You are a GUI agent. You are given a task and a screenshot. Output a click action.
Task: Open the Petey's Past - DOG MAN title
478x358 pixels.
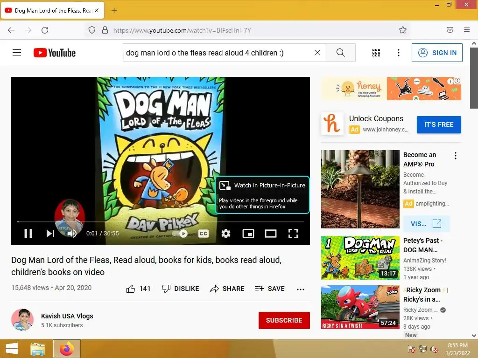click(423, 245)
